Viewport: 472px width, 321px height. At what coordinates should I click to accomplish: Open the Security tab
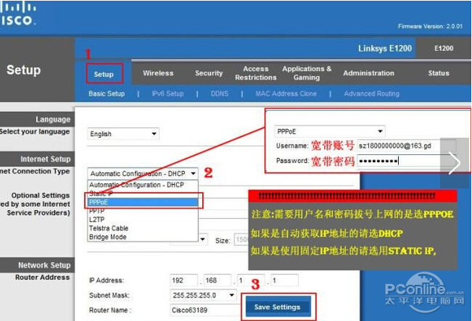pyautogui.click(x=208, y=73)
